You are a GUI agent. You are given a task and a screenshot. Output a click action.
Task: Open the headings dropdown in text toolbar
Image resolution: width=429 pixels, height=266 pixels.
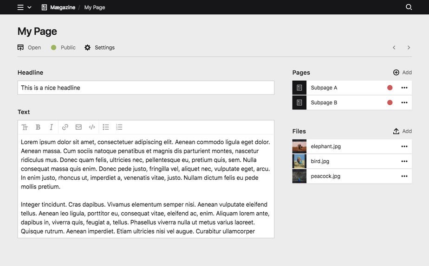[x=25, y=127]
